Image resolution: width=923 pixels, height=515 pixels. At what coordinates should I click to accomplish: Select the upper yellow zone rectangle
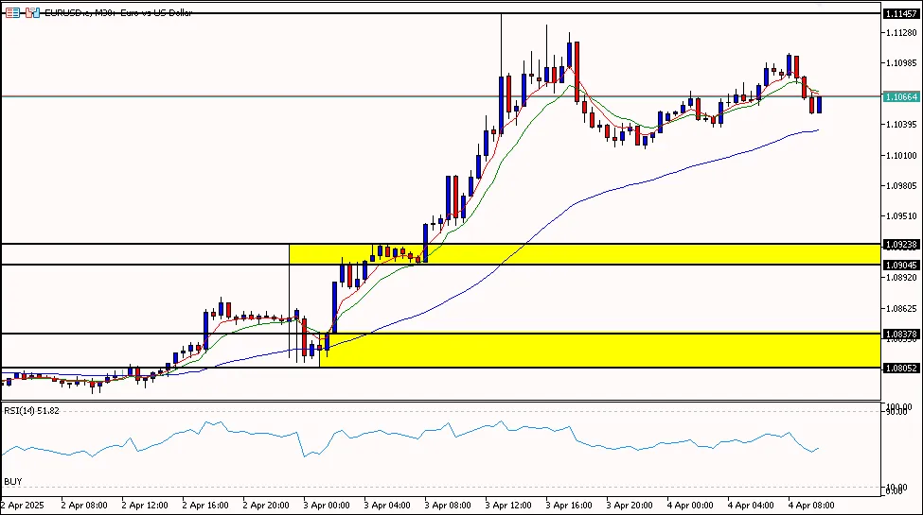coord(584,254)
